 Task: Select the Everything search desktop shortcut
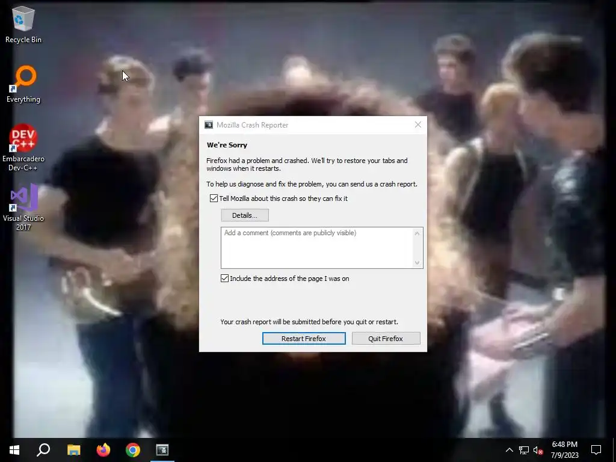(23, 84)
